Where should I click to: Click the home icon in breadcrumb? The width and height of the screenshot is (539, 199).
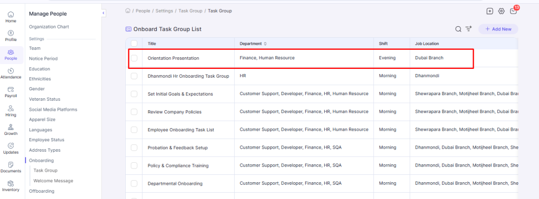coord(128,11)
